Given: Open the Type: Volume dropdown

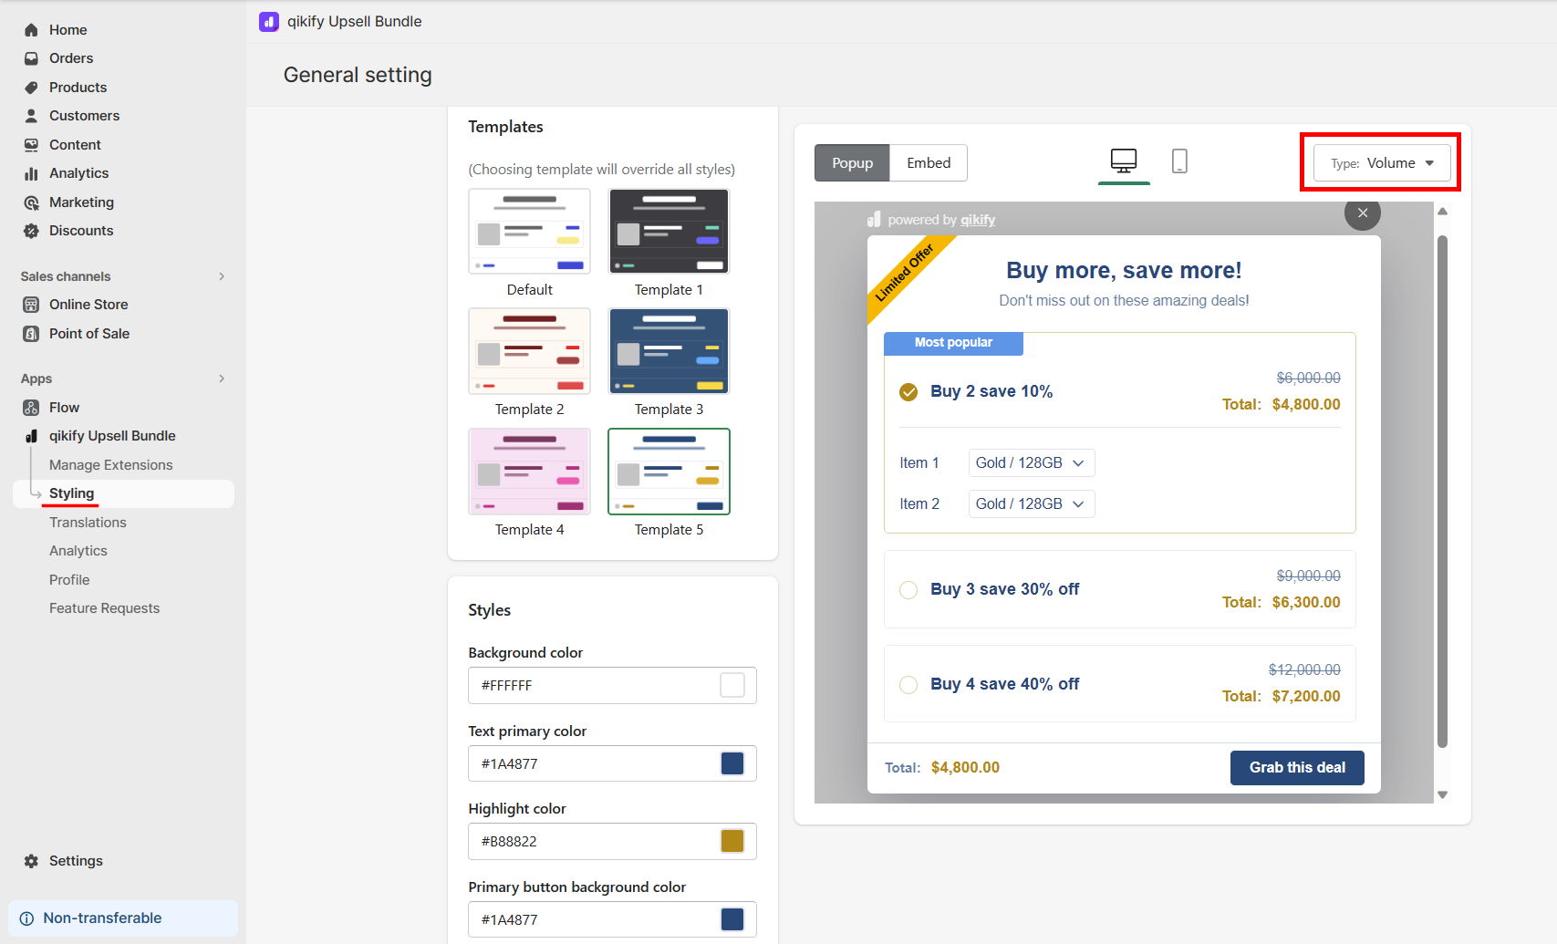Looking at the screenshot, I should [1381, 163].
